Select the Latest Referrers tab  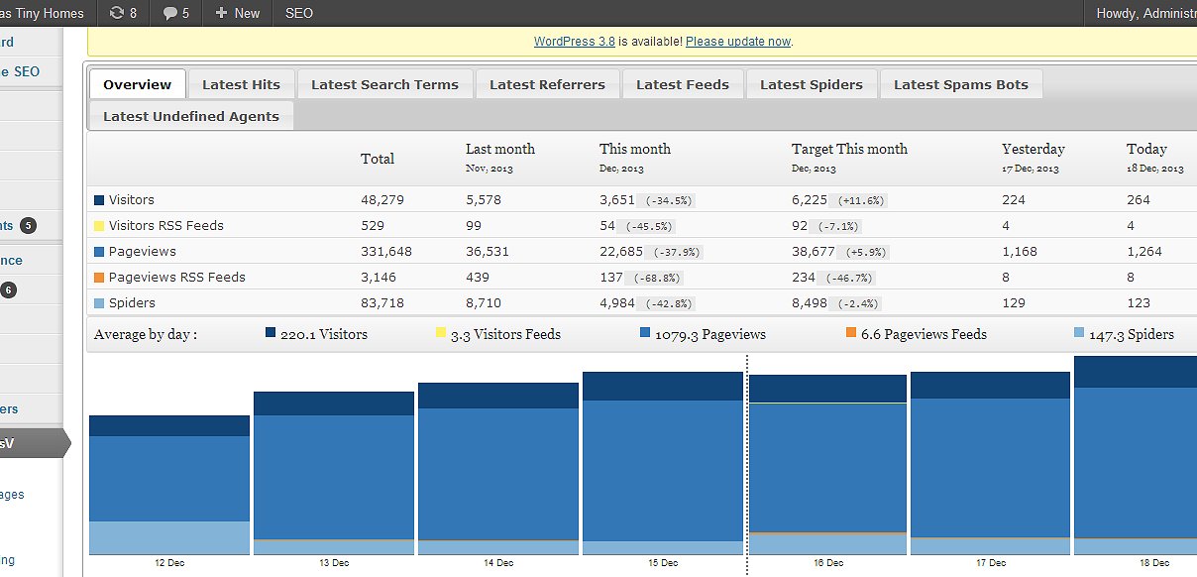[547, 84]
